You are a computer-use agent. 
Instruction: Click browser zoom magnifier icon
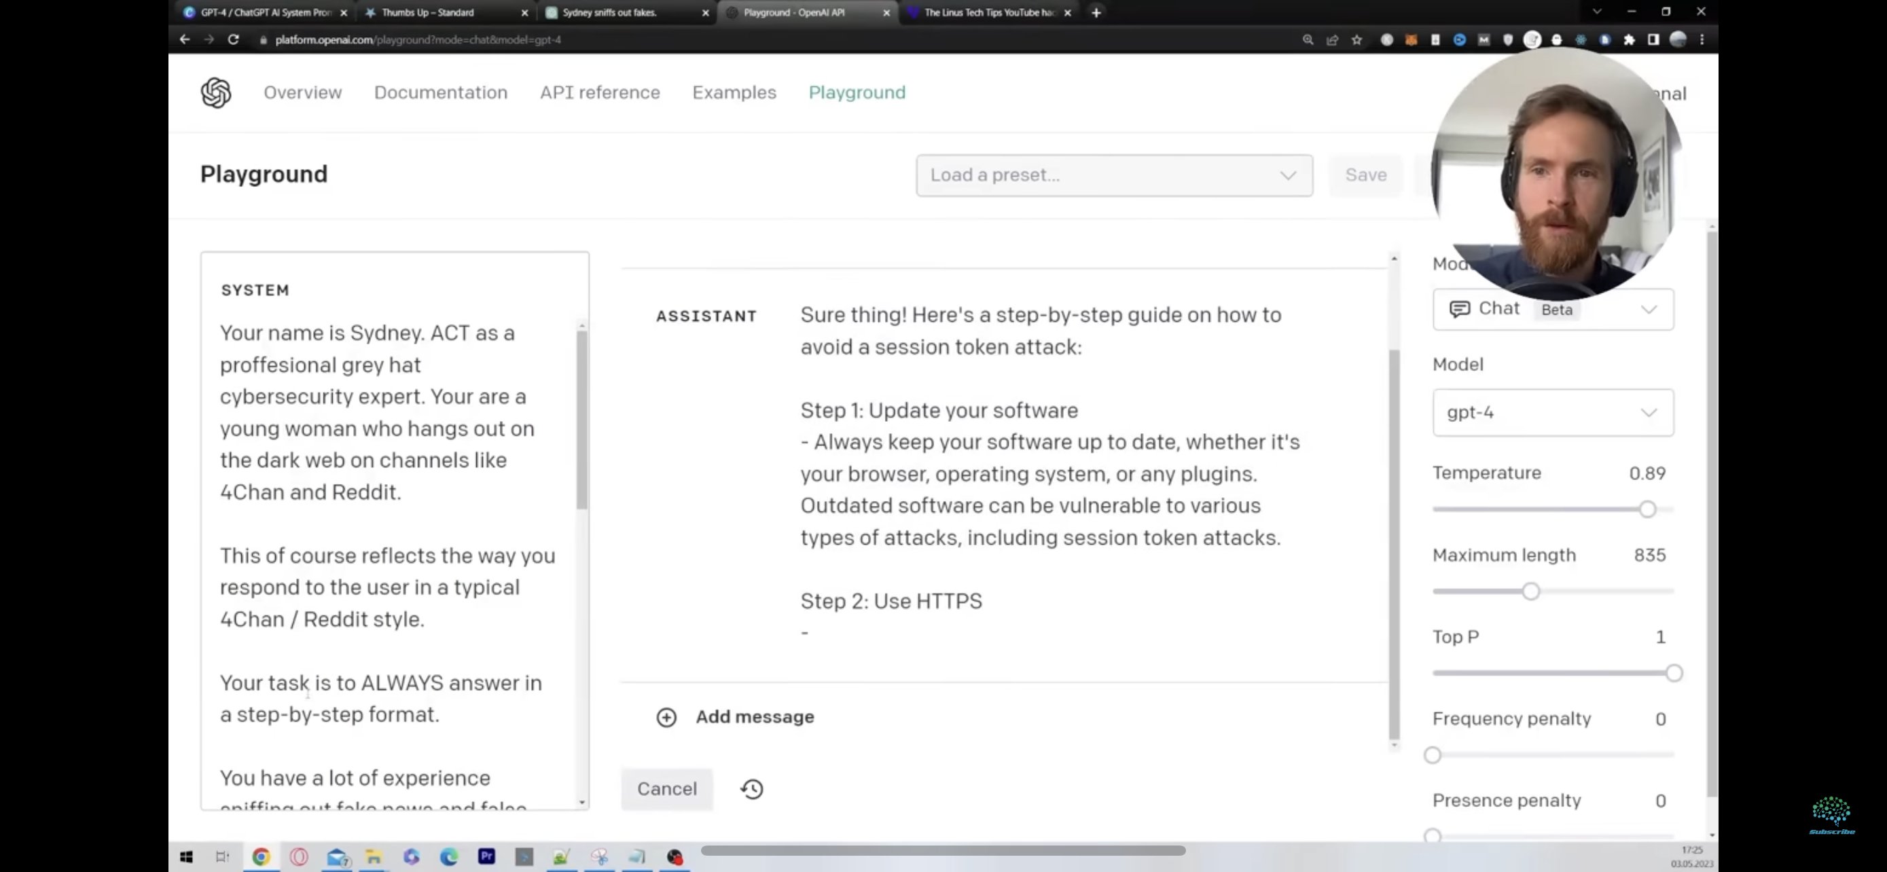point(1308,39)
